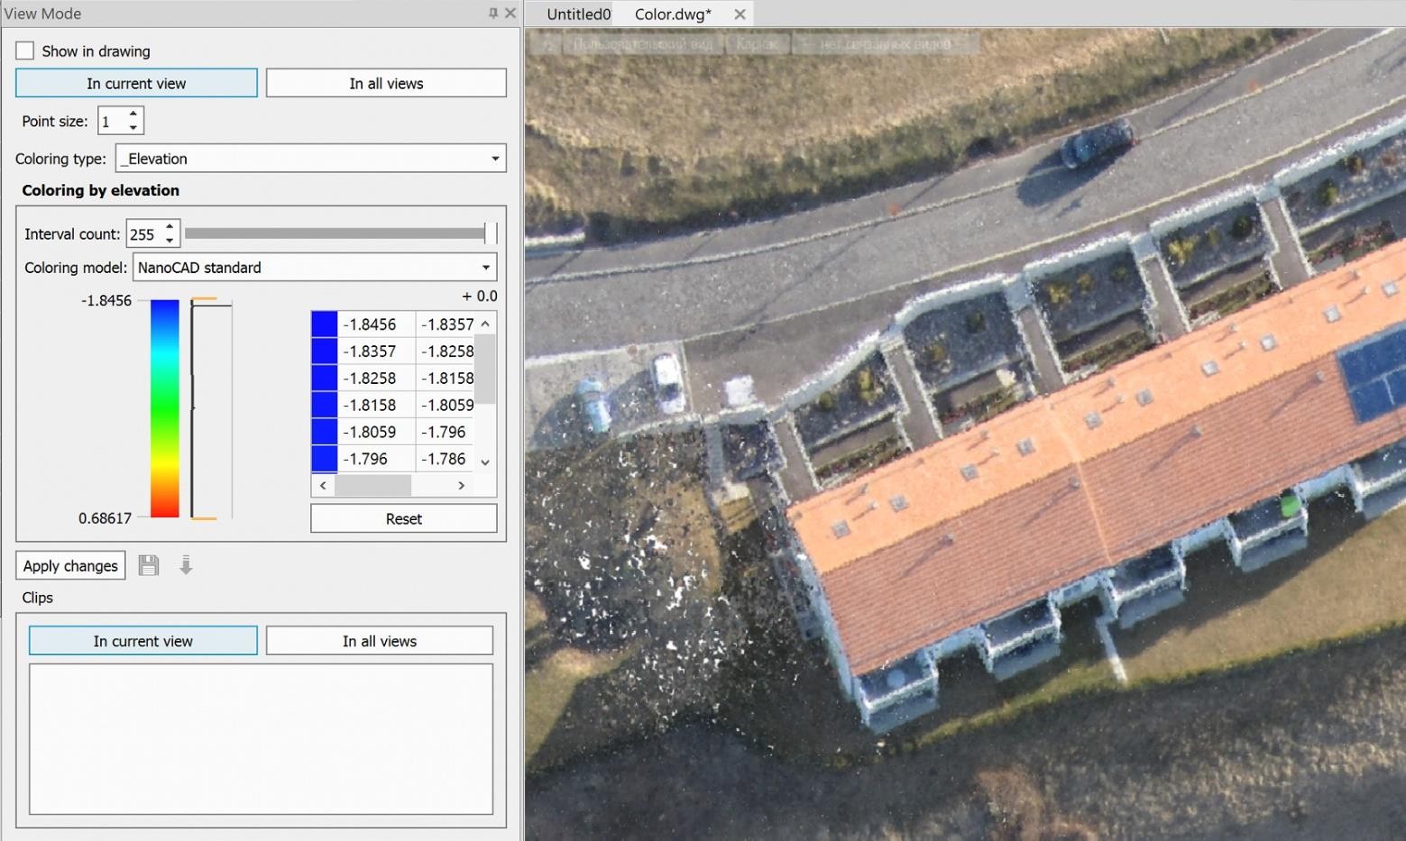Close the Color.dwg tab
The height and width of the screenshot is (841, 1406).
coord(740,14)
